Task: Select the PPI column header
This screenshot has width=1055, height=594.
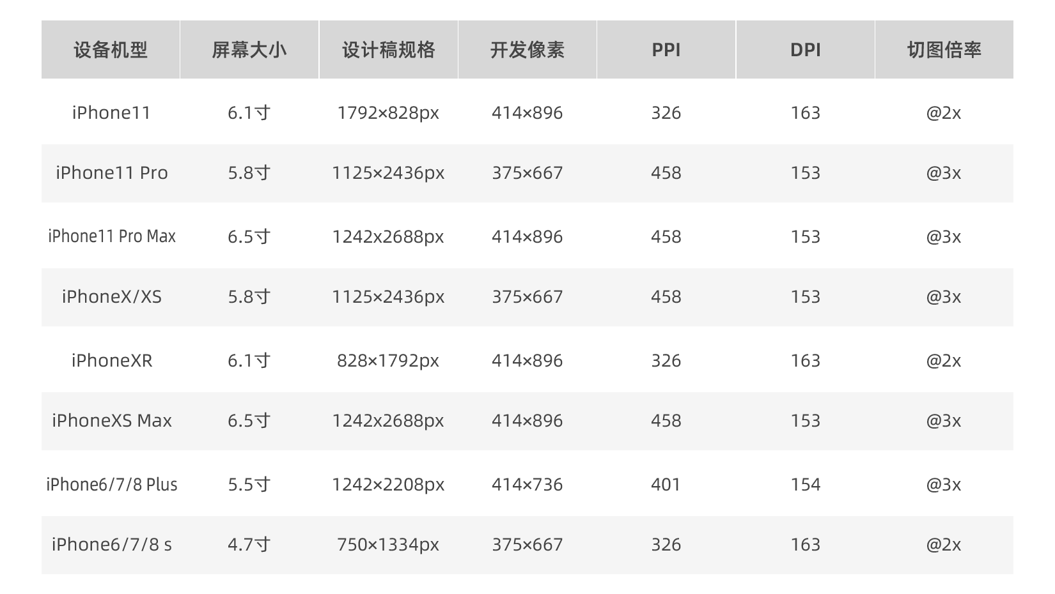Action: pos(666,50)
